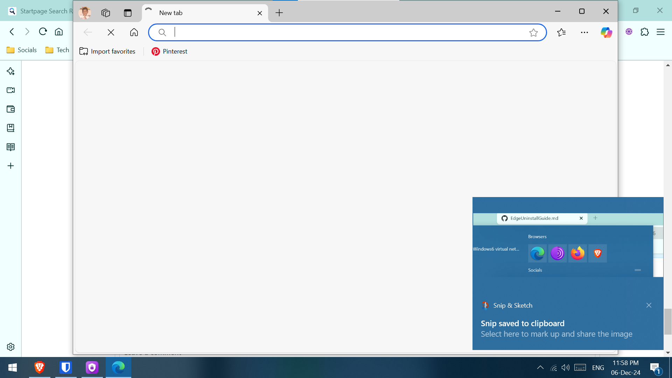The image size is (672, 378).
Task: Open the Pinterest favorite link
Action: click(x=169, y=51)
